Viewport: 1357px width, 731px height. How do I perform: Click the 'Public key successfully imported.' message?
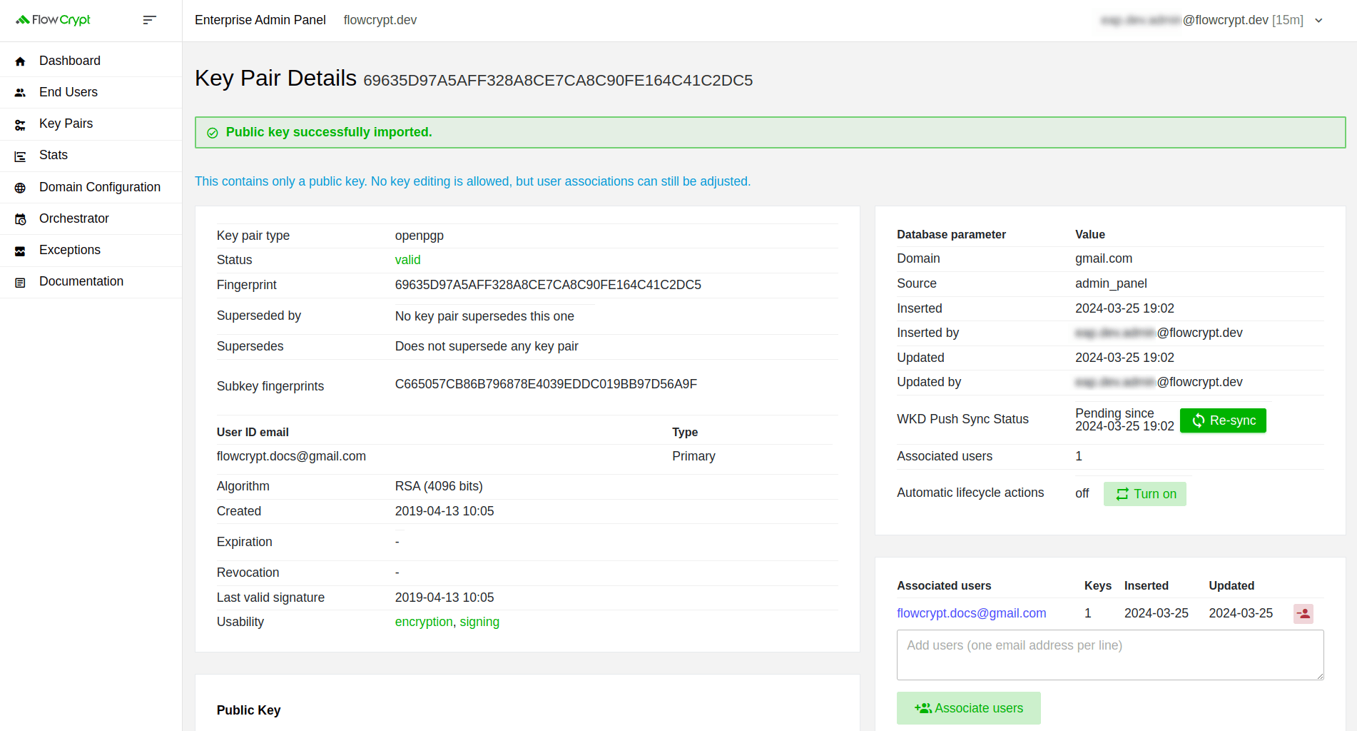pyautogui.click(x=329, y=132)
